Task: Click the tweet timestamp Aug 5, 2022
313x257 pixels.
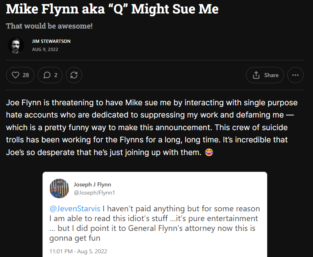Action: (x=78, y=251)
